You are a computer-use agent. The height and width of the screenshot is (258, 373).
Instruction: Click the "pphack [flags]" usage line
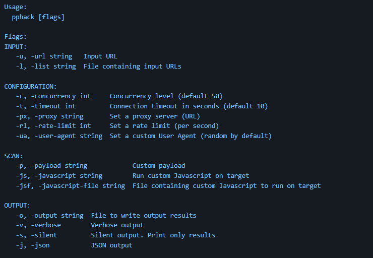(38, 17)
